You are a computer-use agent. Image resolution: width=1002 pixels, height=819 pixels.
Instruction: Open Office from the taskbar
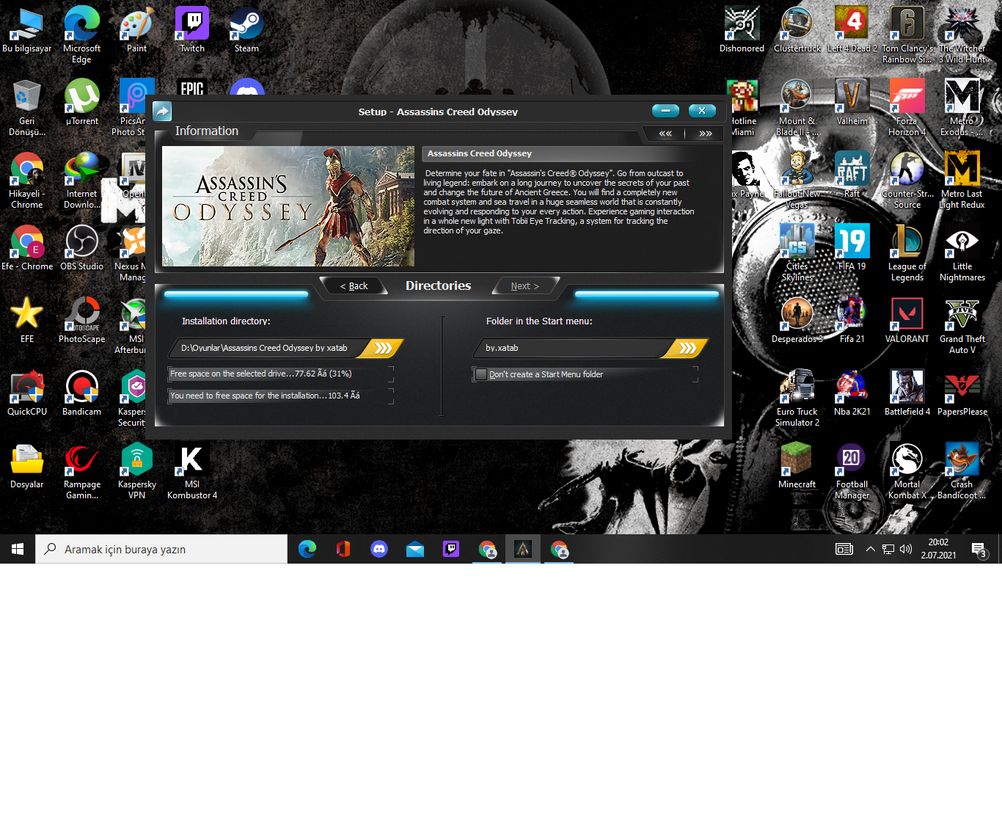tap(343, 549)
